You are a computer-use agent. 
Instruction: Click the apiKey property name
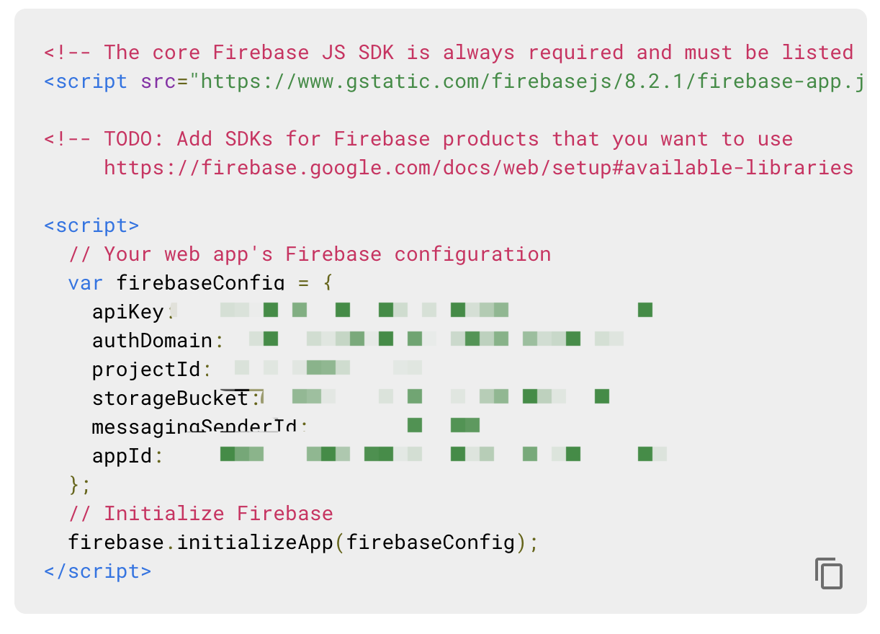127,312
